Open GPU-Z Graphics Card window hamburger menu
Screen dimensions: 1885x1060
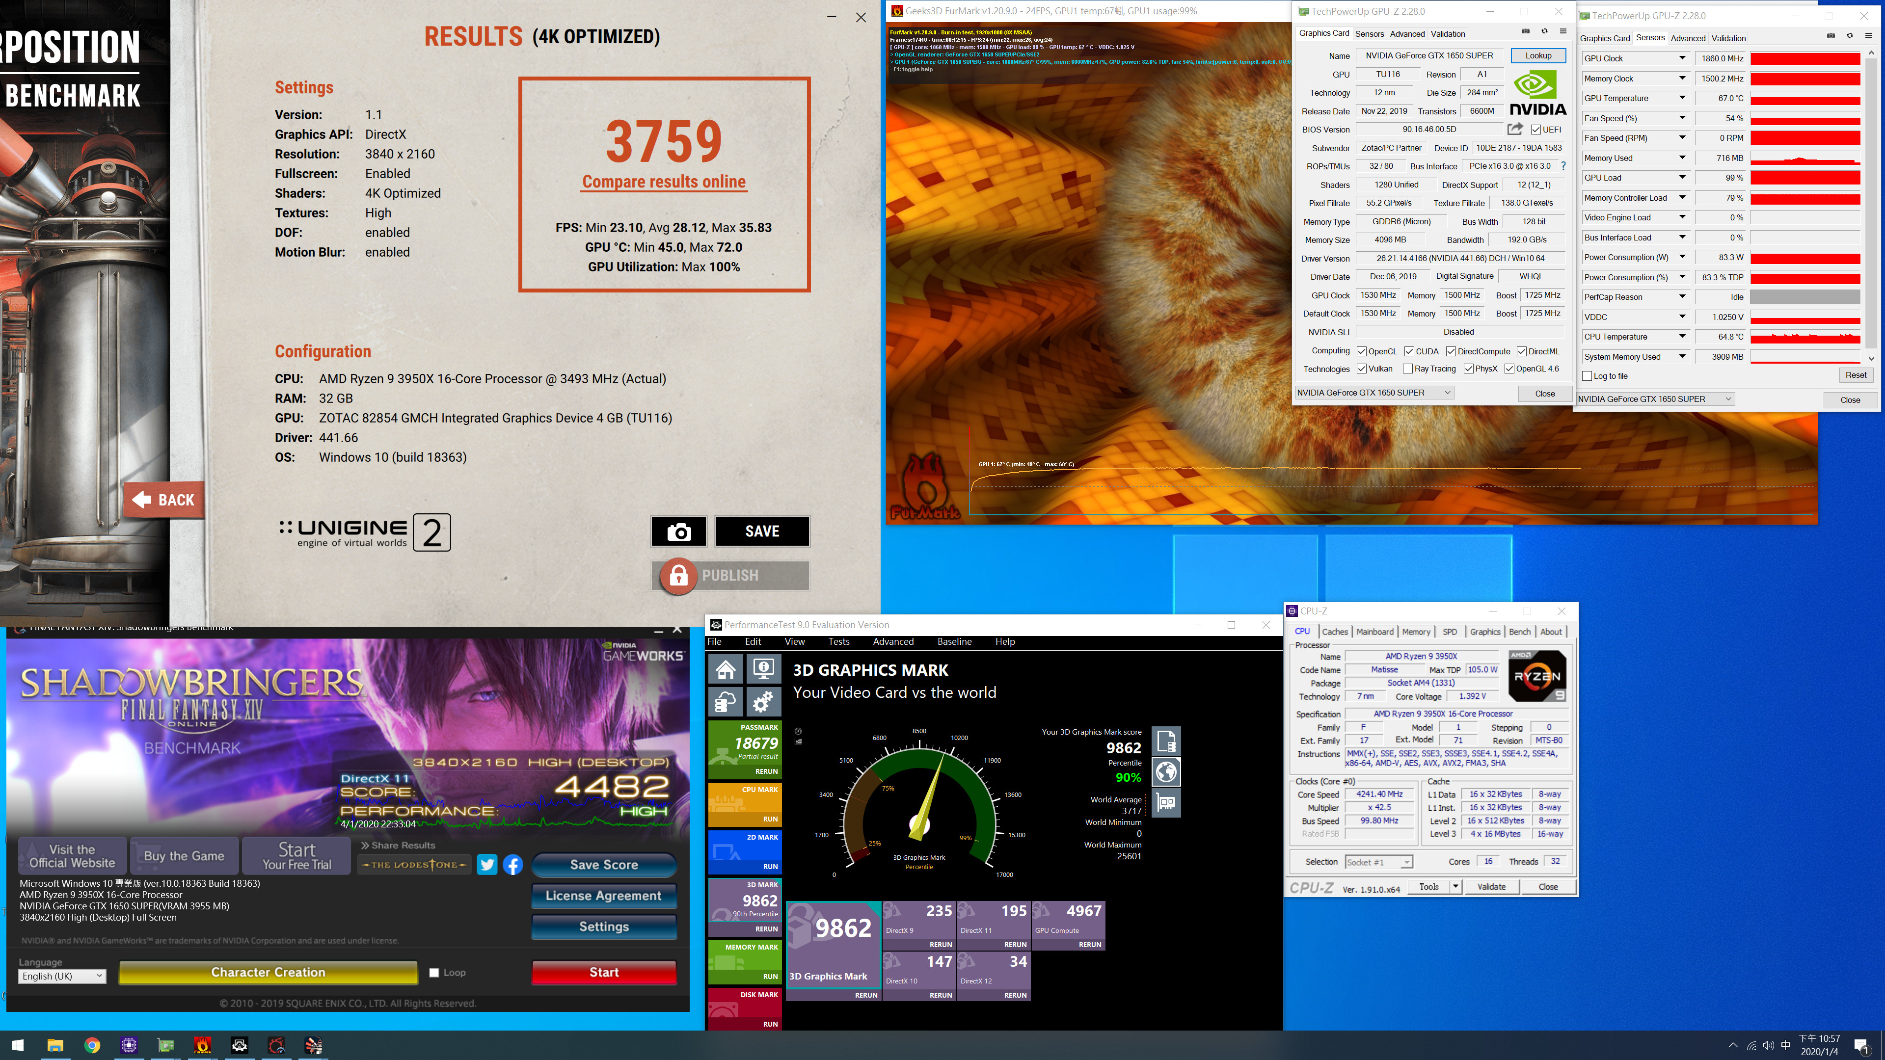point(1563,31)
